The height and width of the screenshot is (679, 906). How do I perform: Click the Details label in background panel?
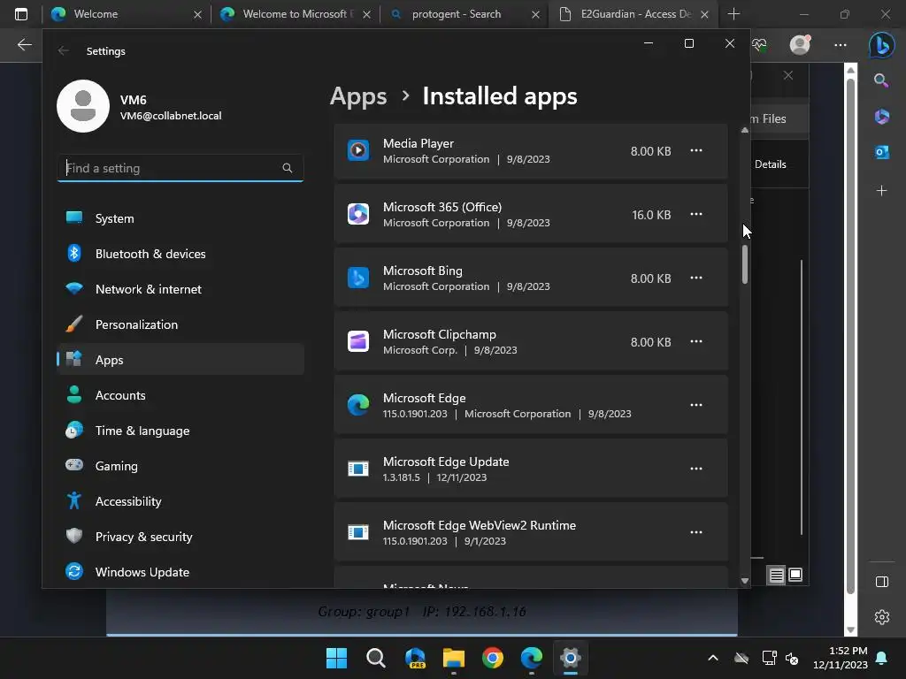[771, 164]
